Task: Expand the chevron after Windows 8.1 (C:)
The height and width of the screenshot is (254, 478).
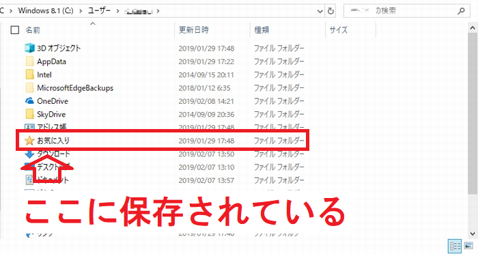Action: 81,11
